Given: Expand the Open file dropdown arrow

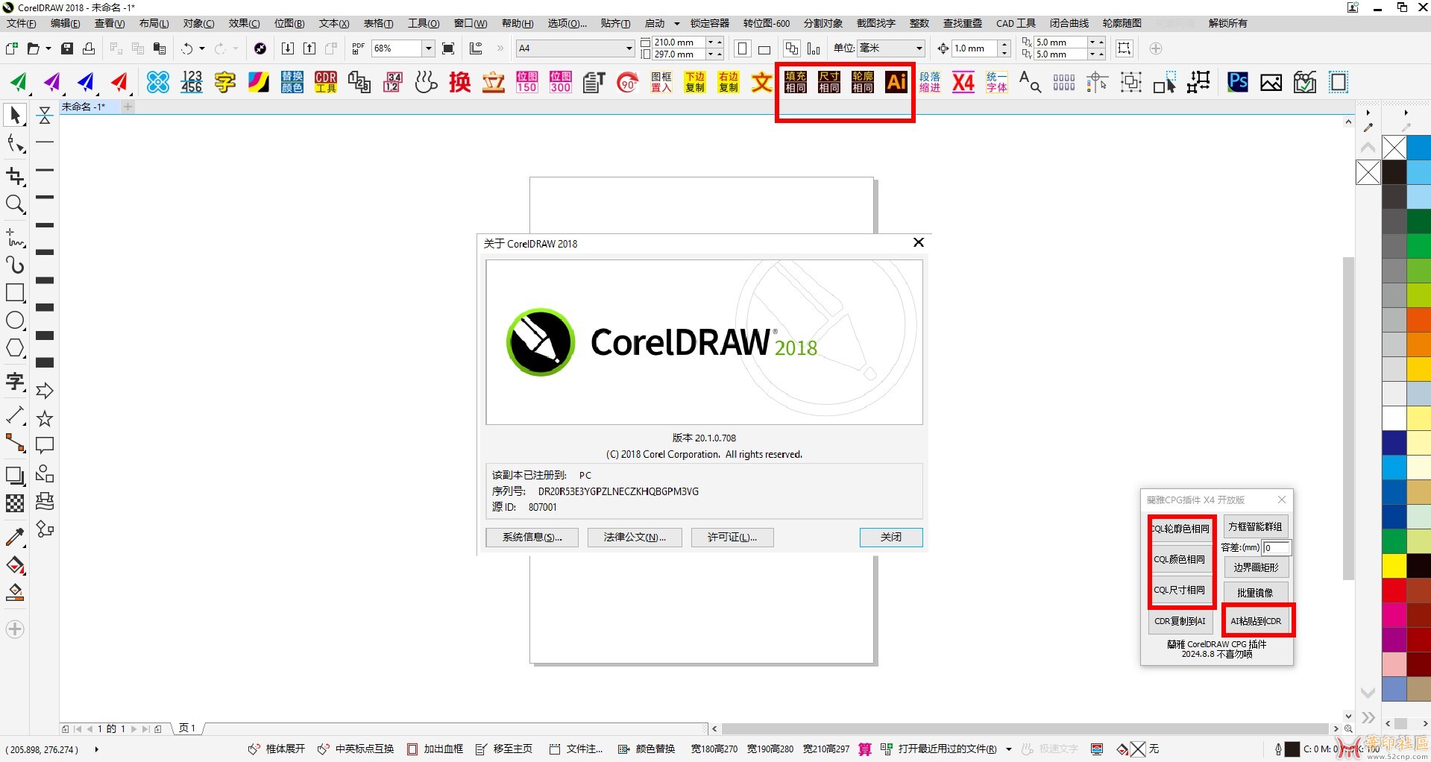Looking at the screenshot, I should click(x=48, y=48).
